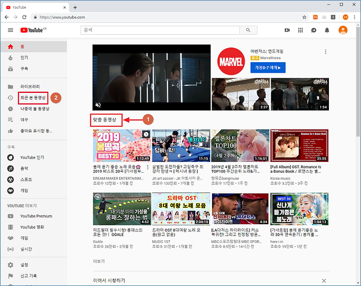Viewport: 361px width, 286px height.
Task: Open Avengers trailer thumbnail lasting 1:54
Action: (x=300, y=94)
